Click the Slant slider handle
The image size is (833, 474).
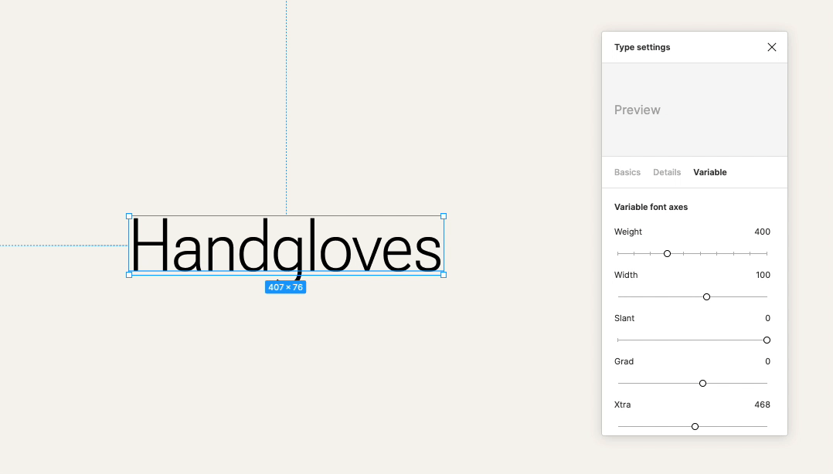click(x=767, y=340)
